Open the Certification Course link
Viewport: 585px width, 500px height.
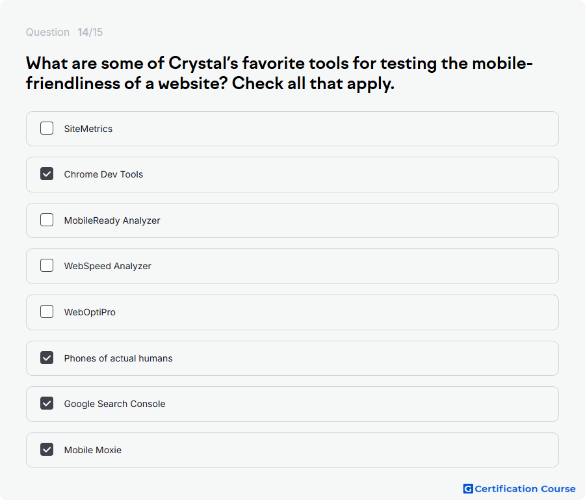tap(519, 489)
